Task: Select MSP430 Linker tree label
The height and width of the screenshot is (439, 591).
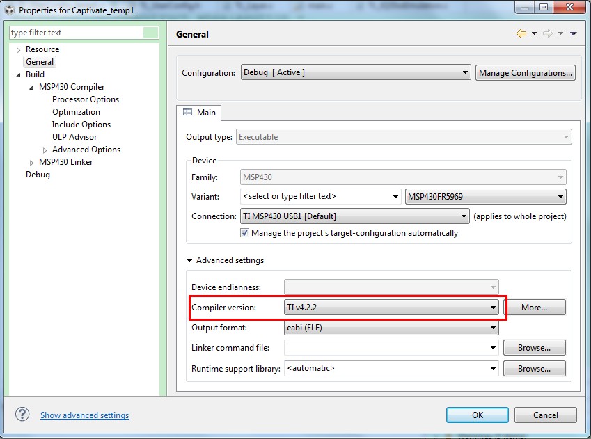Action: tap(65, 162)
